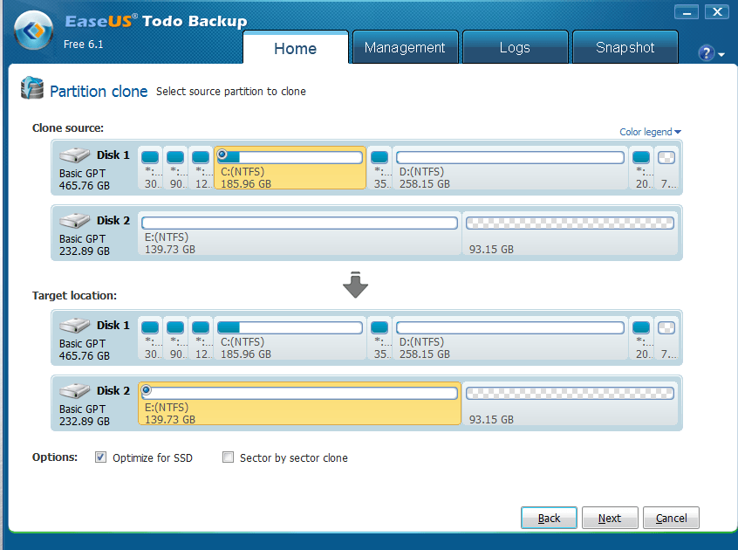Select source unallocated partition labeled 7 on Disk 1
The image size is (738, 550).
pyautogui.click(x=667, y=168)
